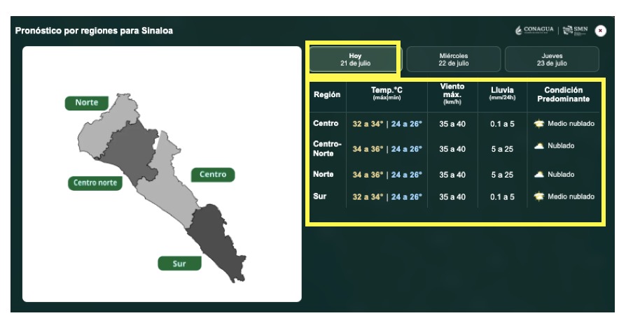Select the Norte row name in table

click(323, 174)
